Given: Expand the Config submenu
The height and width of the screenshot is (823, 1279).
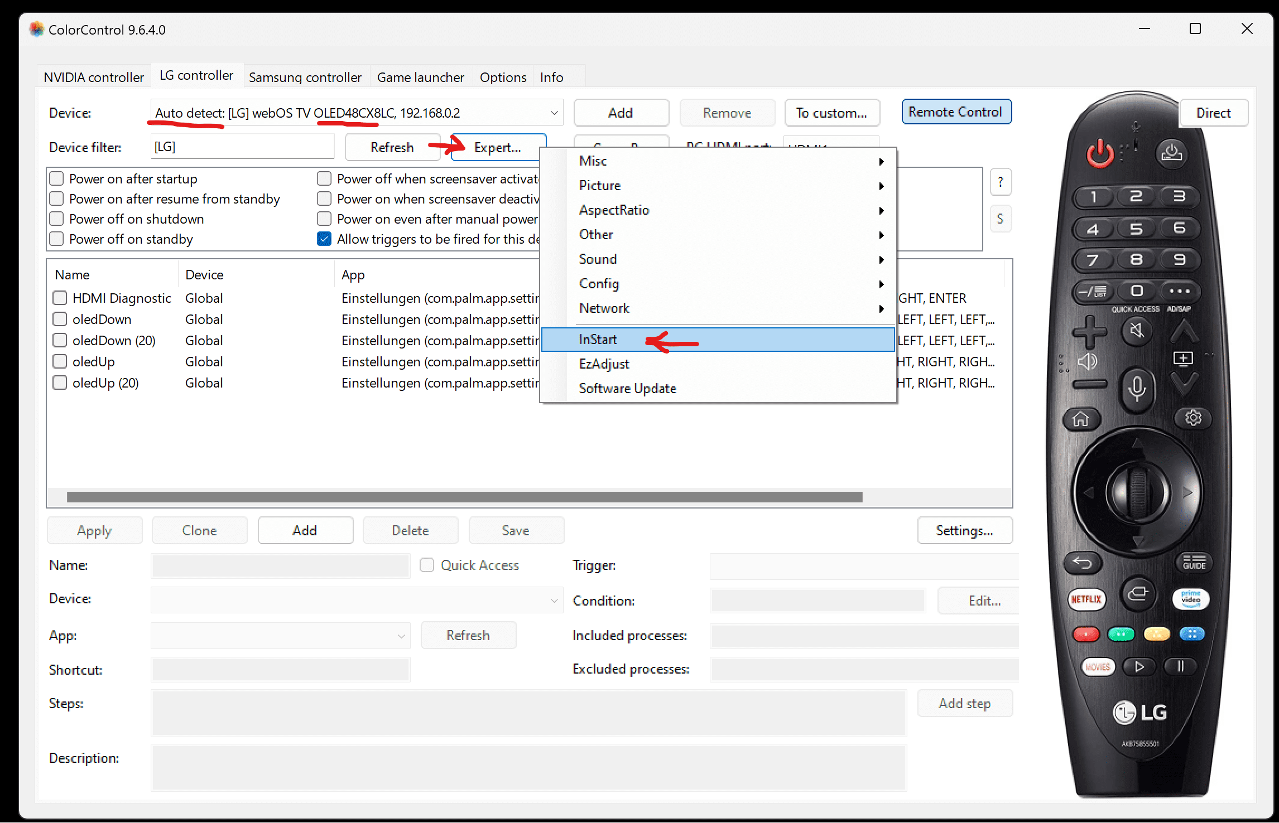Looking at the screenshot, I should pyautogui.click(x=718, y=284).
